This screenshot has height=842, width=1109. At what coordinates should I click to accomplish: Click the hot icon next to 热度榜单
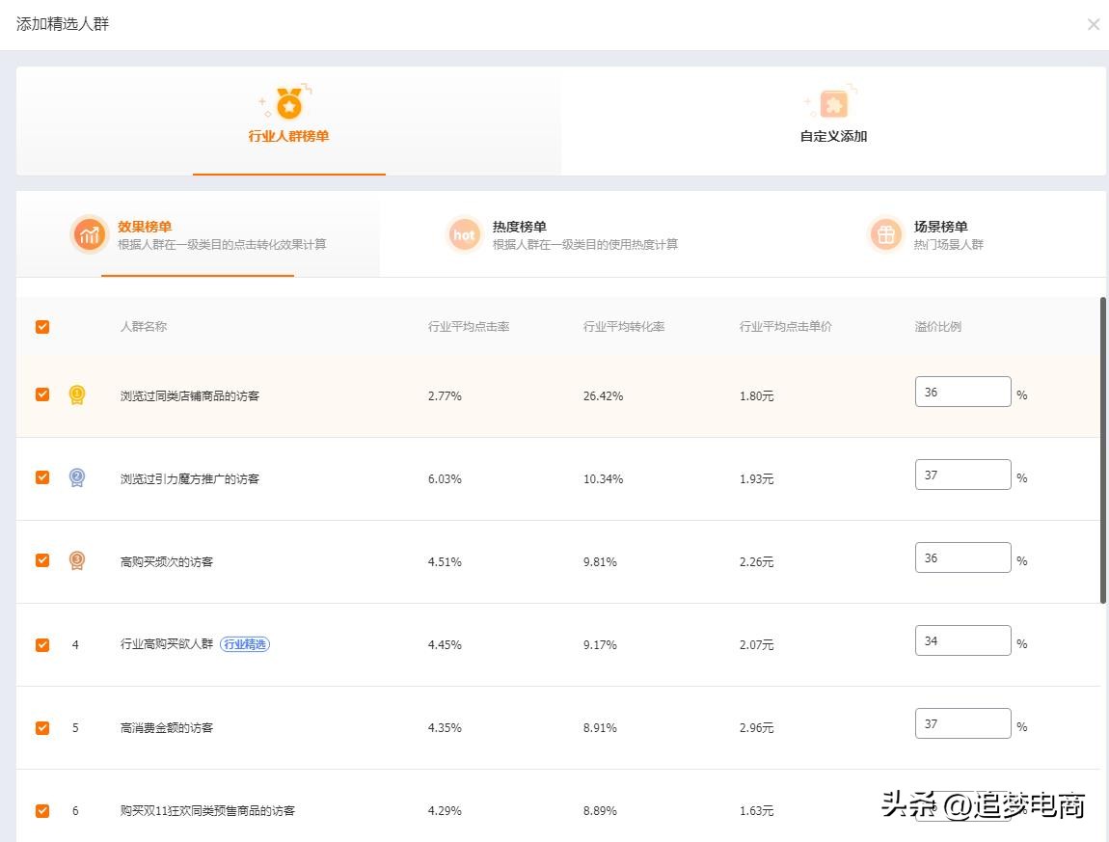tap(465, 233)
